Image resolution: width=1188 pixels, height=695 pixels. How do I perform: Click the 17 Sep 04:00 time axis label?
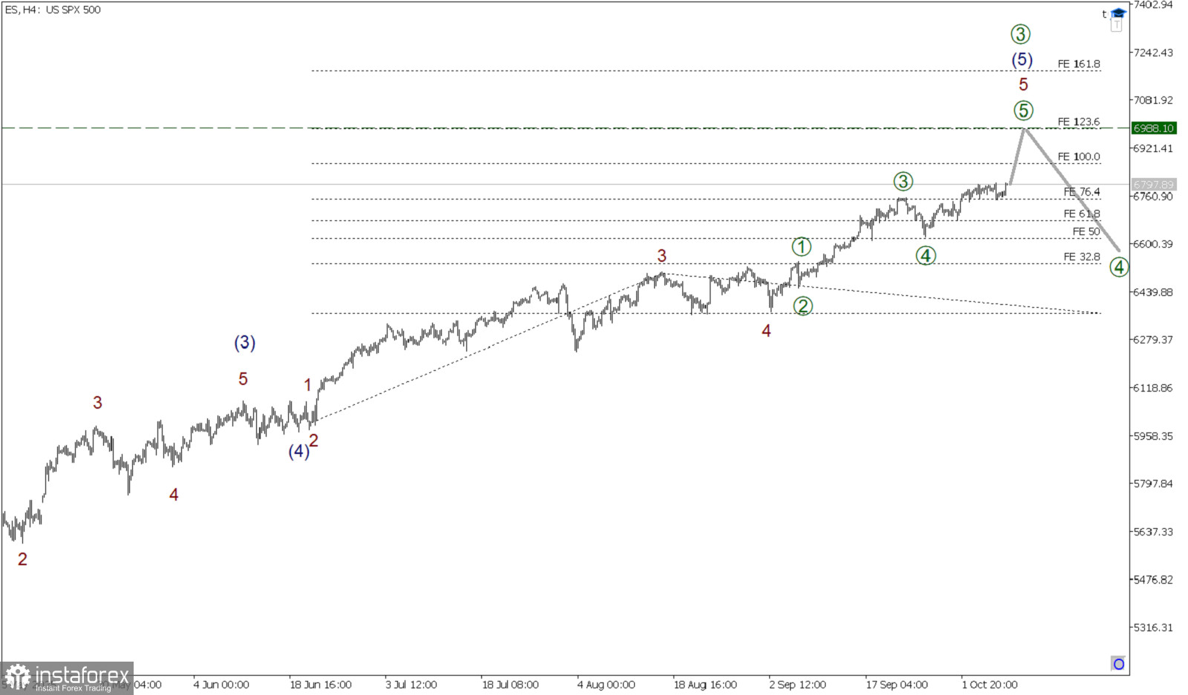click(896, 685)
